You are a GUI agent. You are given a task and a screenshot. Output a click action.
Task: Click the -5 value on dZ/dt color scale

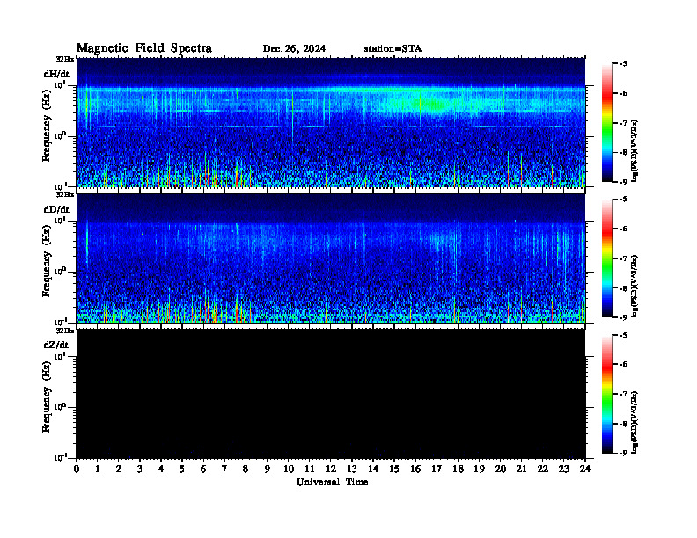tap(622, 335)
